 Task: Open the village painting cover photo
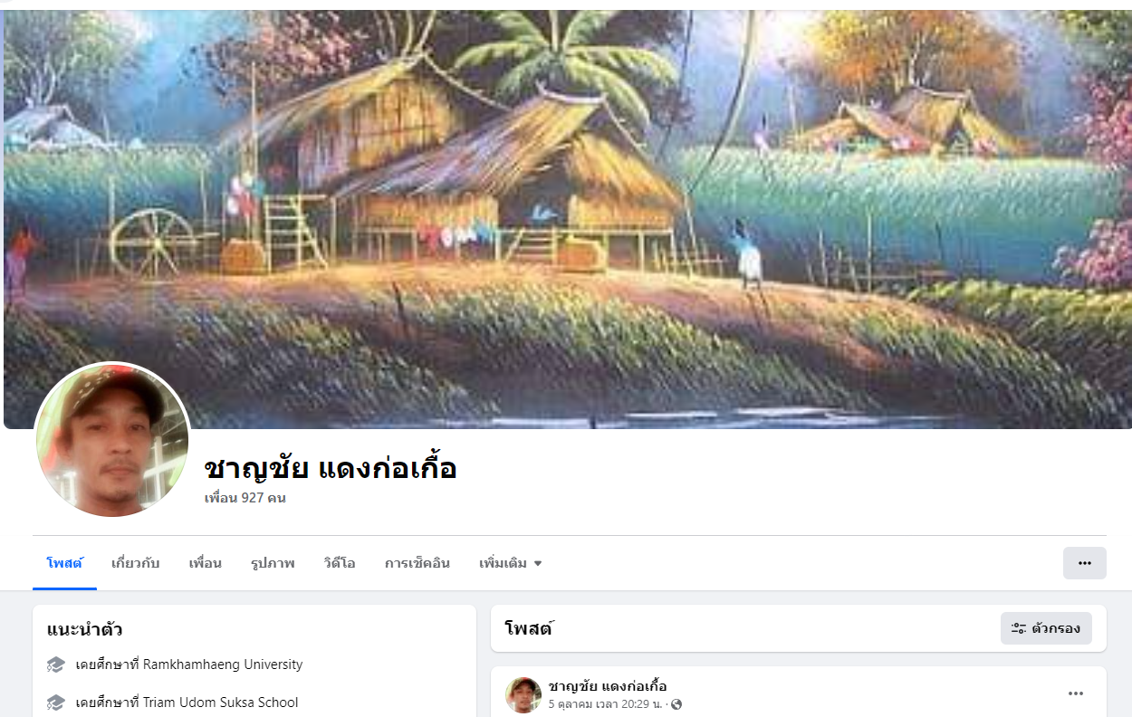[x=567, y=219]
